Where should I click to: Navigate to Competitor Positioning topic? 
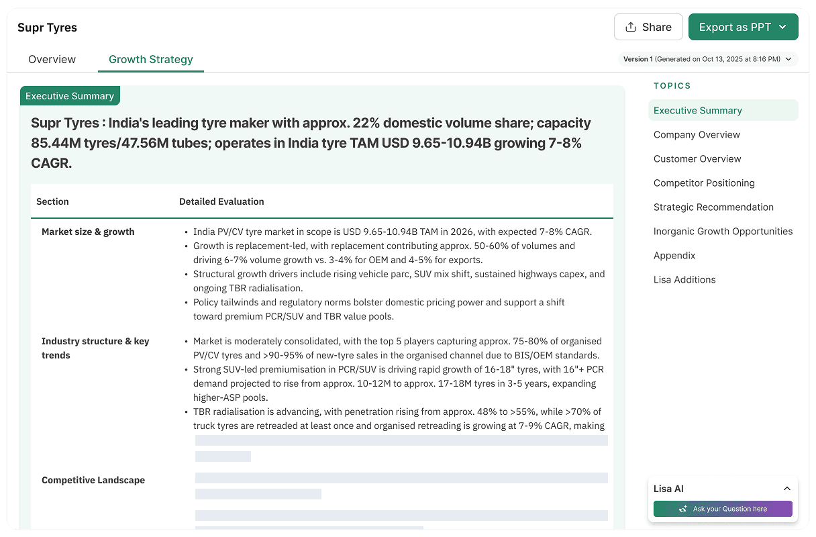[x=704, y=183]
